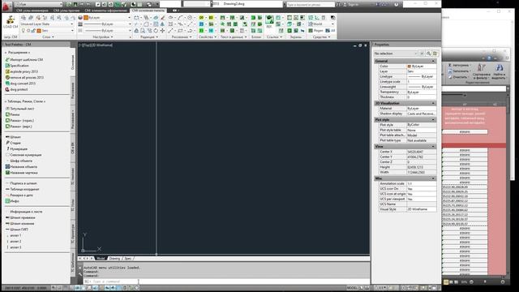Select Название объекта tool
This screenshot has height=292, width=519.
21,167
